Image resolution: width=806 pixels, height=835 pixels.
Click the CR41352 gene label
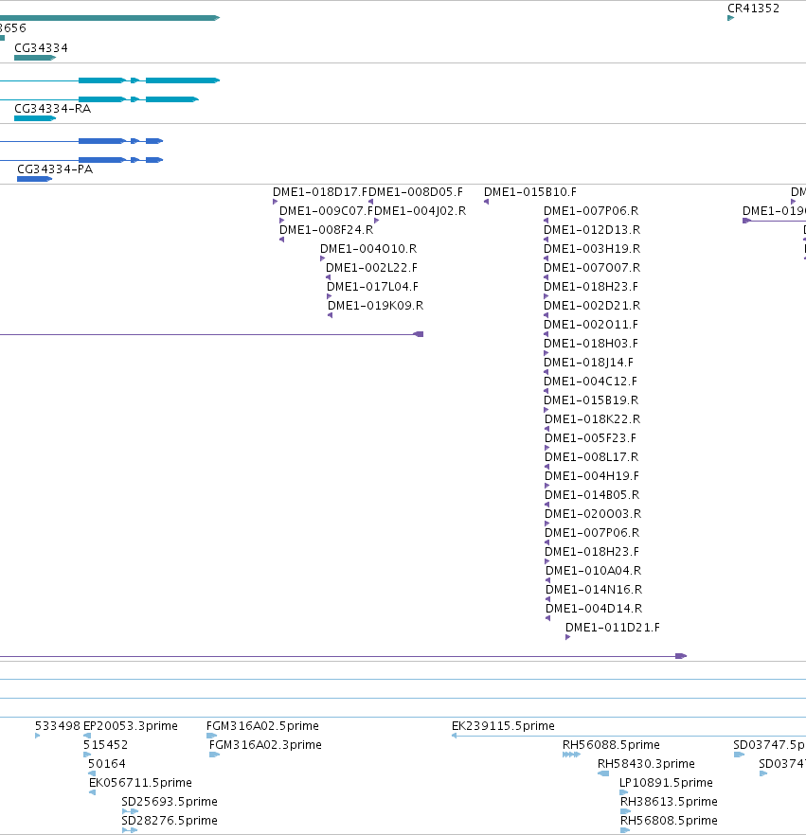tap(753, 9)
